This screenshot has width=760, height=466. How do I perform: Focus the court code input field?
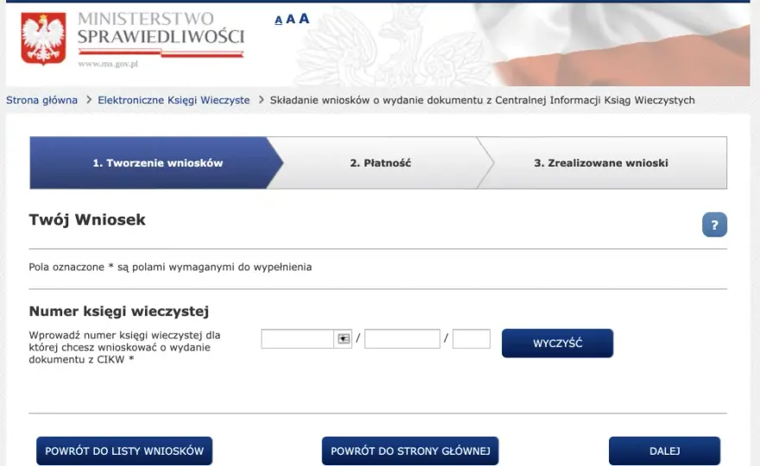click(x=297, y=338)
